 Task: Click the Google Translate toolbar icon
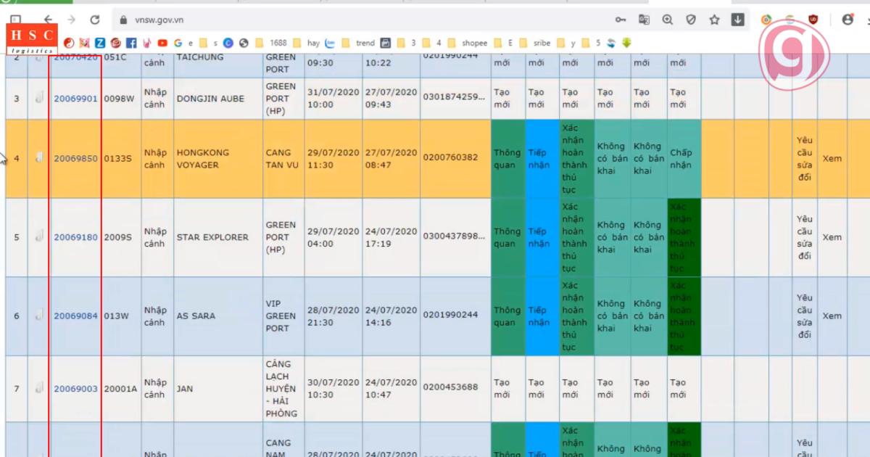point(642,20)
